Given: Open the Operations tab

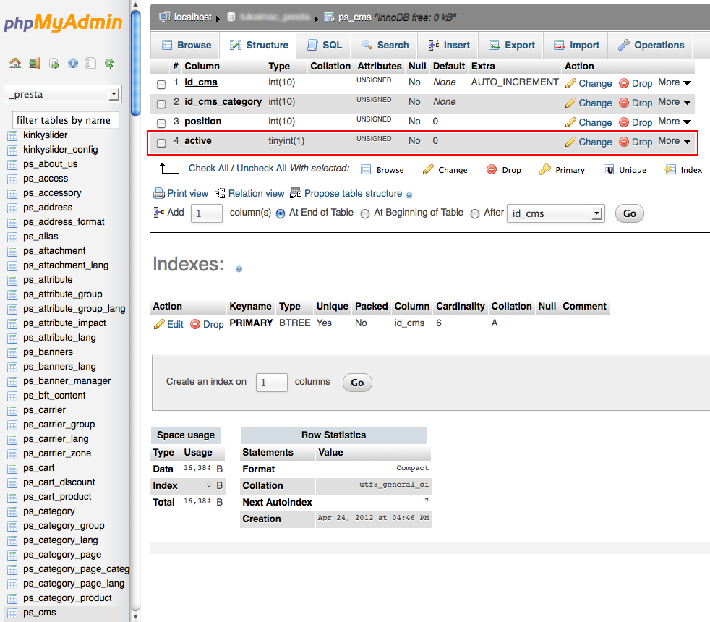Looking at the screenshot, I should click(x=651, y=46).
